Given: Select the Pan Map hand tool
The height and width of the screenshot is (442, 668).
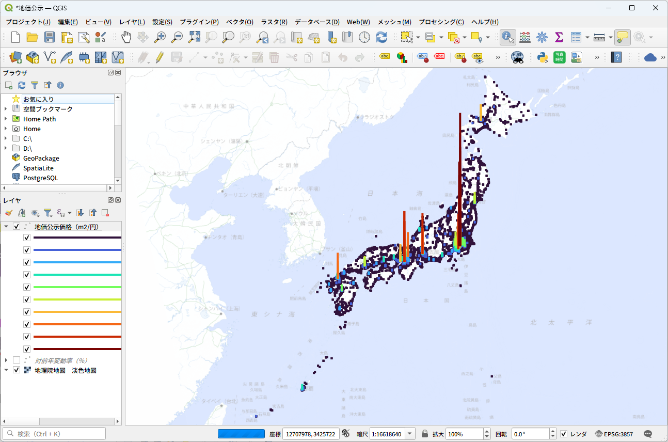Looking at the screenshot, I should [x=126, y=37].
